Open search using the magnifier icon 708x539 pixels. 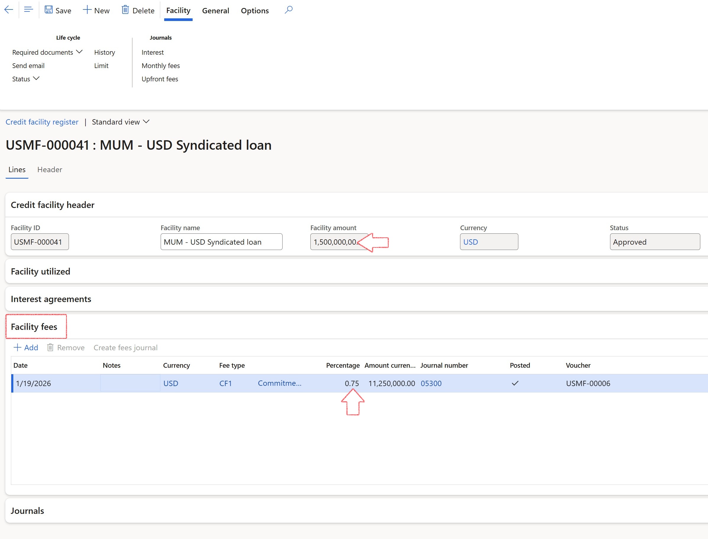[288, 10]
